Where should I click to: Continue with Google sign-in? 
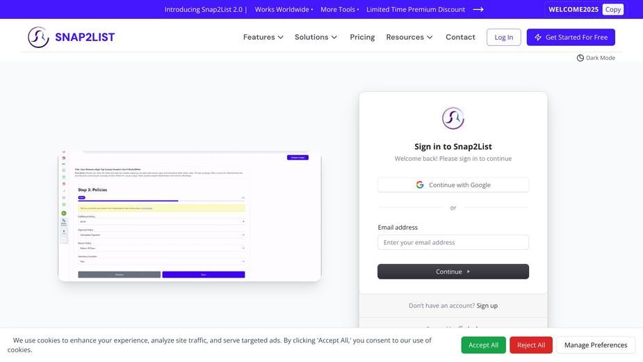(x=453, y=185)
